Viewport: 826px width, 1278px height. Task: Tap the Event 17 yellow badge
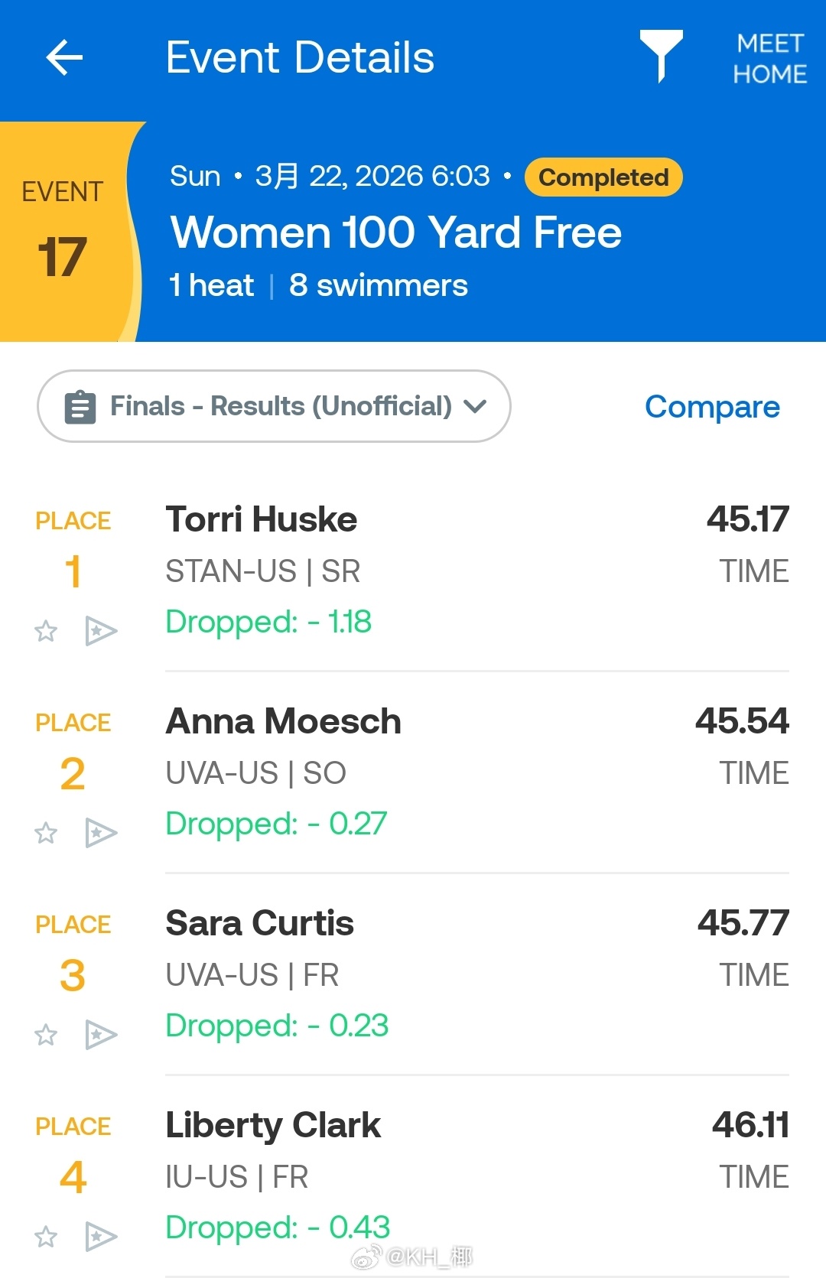click(x=63, y=231)
